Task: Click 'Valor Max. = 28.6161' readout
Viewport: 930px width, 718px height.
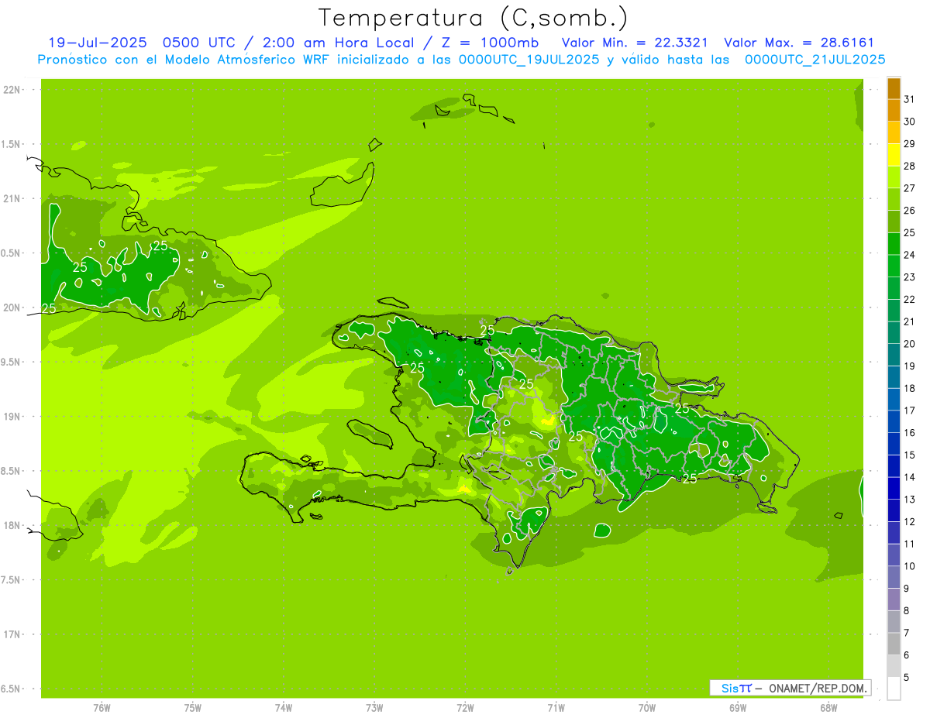Action: point(798,43)
